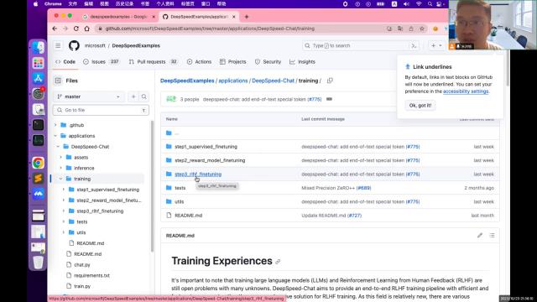Screen dimensions: 537x302
Task: Edit README.md with the pencil icon
Action: (480, 236)
